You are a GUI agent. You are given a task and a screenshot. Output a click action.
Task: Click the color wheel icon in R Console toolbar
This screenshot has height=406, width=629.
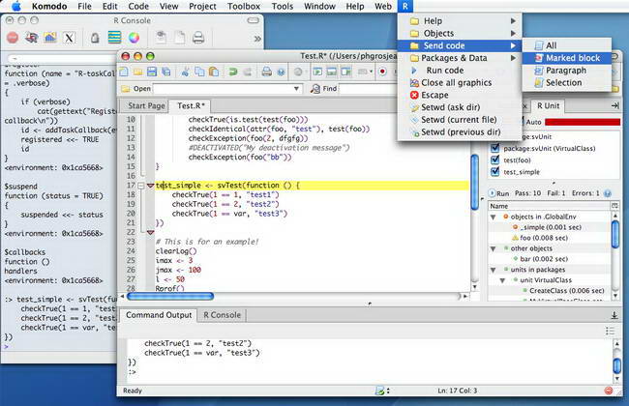click(135, 38)
